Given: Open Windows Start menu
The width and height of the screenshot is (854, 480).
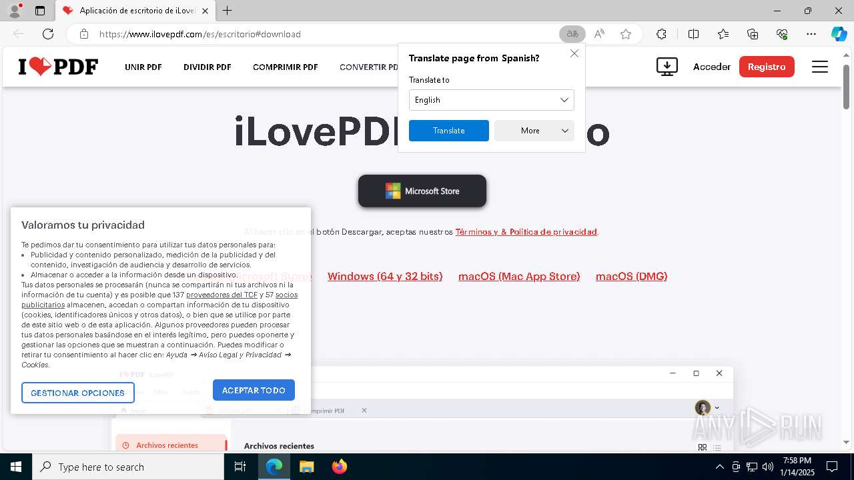Looking at the screenshot, I should pyautogui.click(x=16, y=467).
